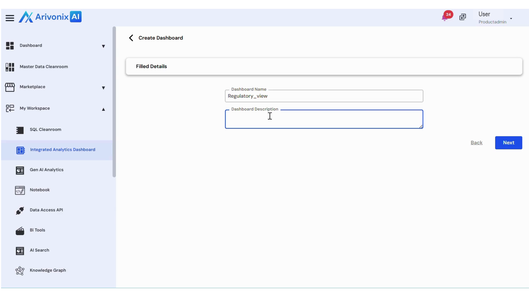Open SQL Cleanroom from sidebar

click(45, 130)
